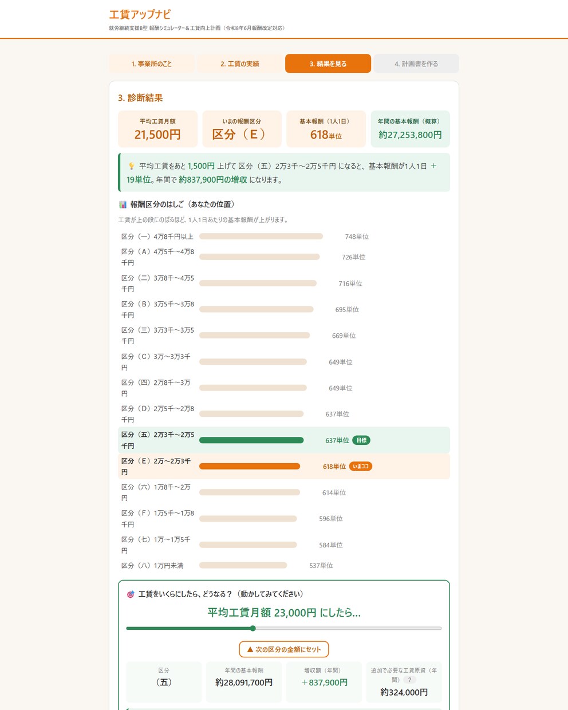
Task: Click row 区分(D)2万5千〜2万8千円
Action: [284, 414]
